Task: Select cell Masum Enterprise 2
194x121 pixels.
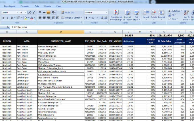Action: click(61, 46)
